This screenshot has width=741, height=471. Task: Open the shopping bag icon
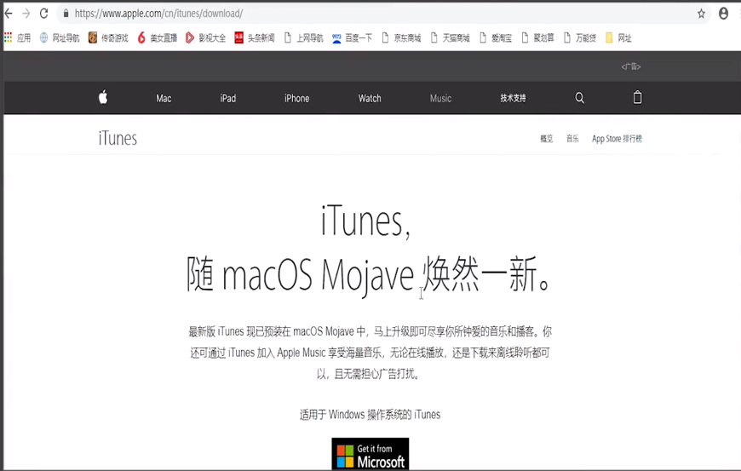(x=637, y=98)
